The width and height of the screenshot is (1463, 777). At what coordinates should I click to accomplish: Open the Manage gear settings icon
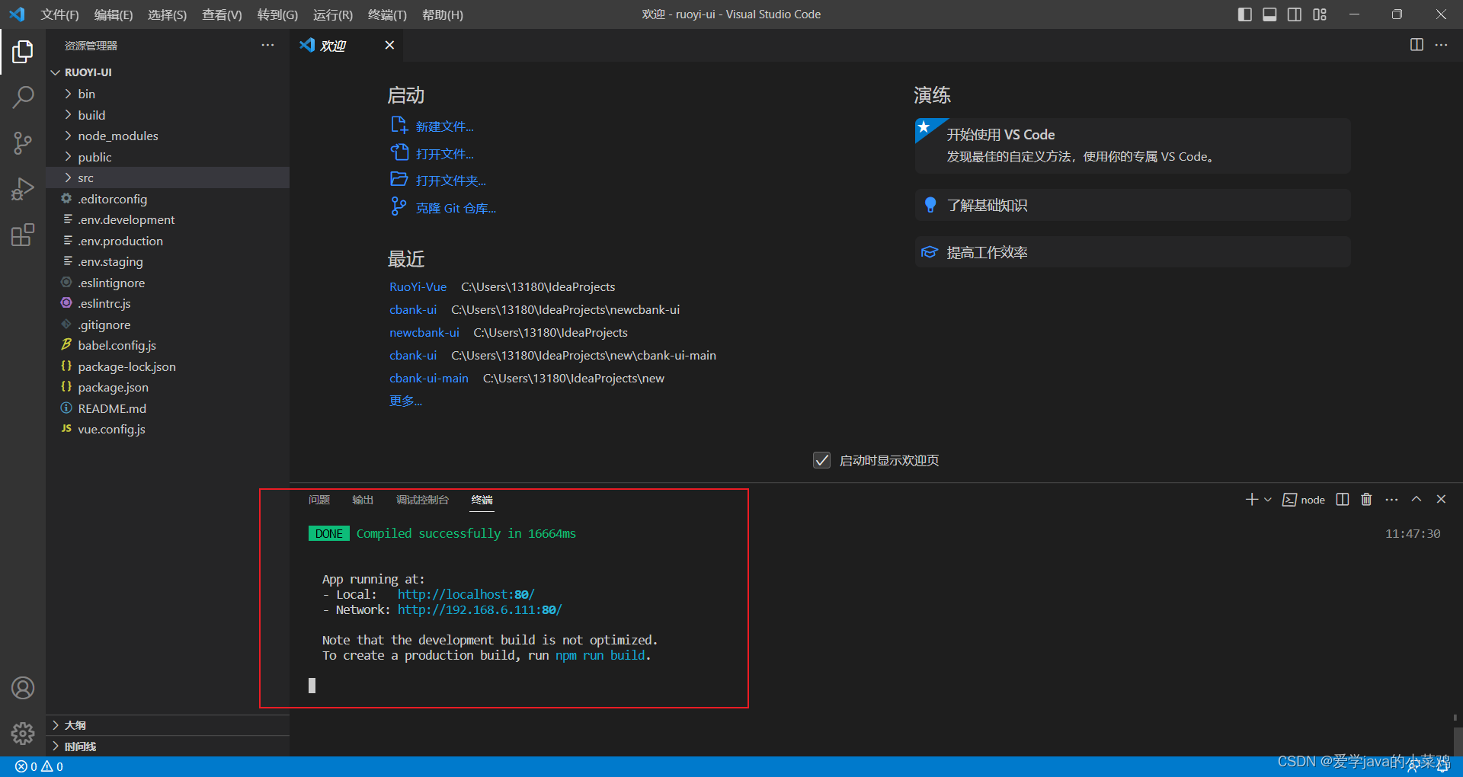point(23,733)
